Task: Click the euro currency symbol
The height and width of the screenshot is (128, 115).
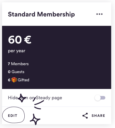Action: pyautogui.click(x=28, y=40)
